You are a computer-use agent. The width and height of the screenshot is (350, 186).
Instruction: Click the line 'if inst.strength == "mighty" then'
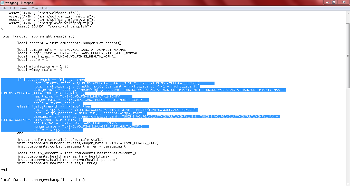tap(51, 80)
